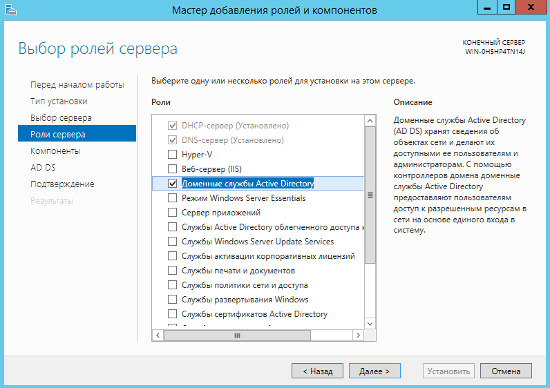The width and height of the screenshot is (550, 388).
Task: Select the Hyper-V role label
Action: click(x=197, y=155)
